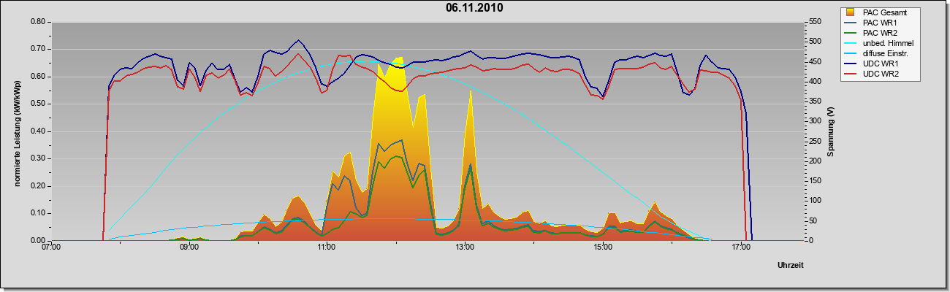Click the normierte Leistung axis title

pos(18,131)
